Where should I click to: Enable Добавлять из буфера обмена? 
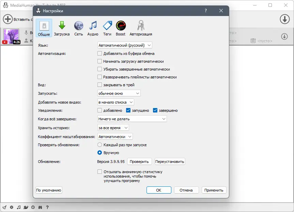(x=99, y=53)
